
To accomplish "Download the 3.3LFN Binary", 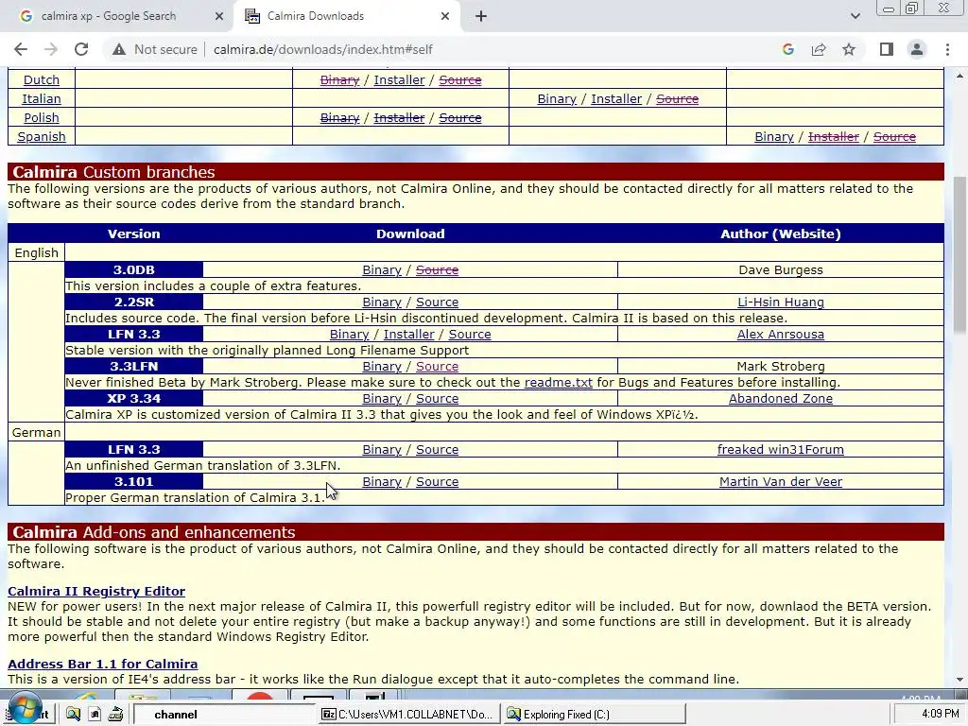I will coord(382,366).
